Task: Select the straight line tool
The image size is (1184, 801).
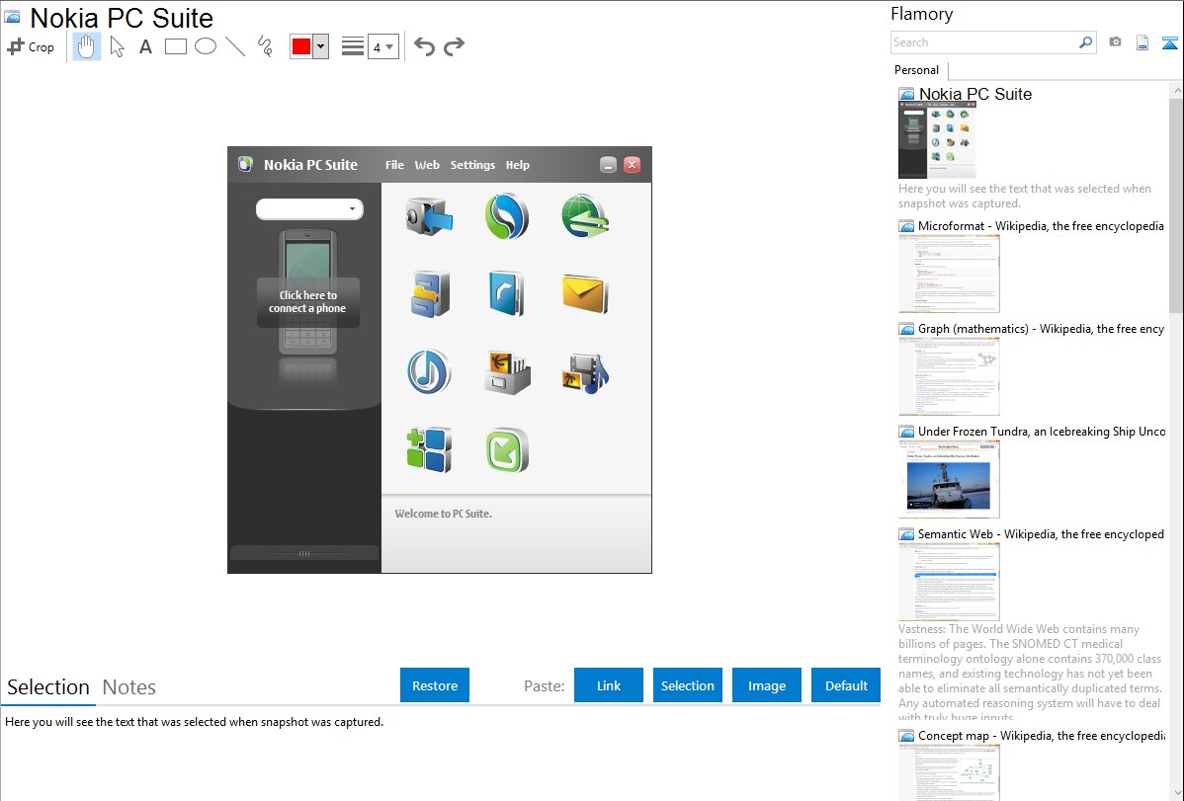Action: 235,46
